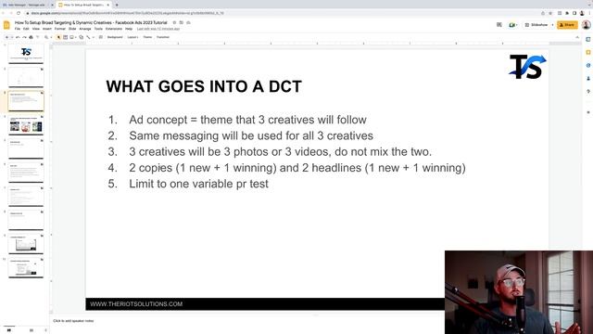This screenshot has height=334, width=593.
Task: Click the Transition button
Action: tap(163, 37)
